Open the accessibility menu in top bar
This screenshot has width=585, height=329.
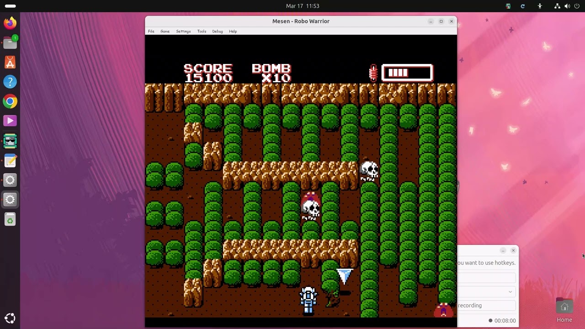click(x=540, y=6)
